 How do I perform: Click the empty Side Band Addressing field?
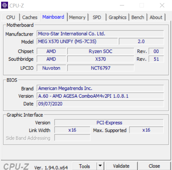[x=72, y=138]
